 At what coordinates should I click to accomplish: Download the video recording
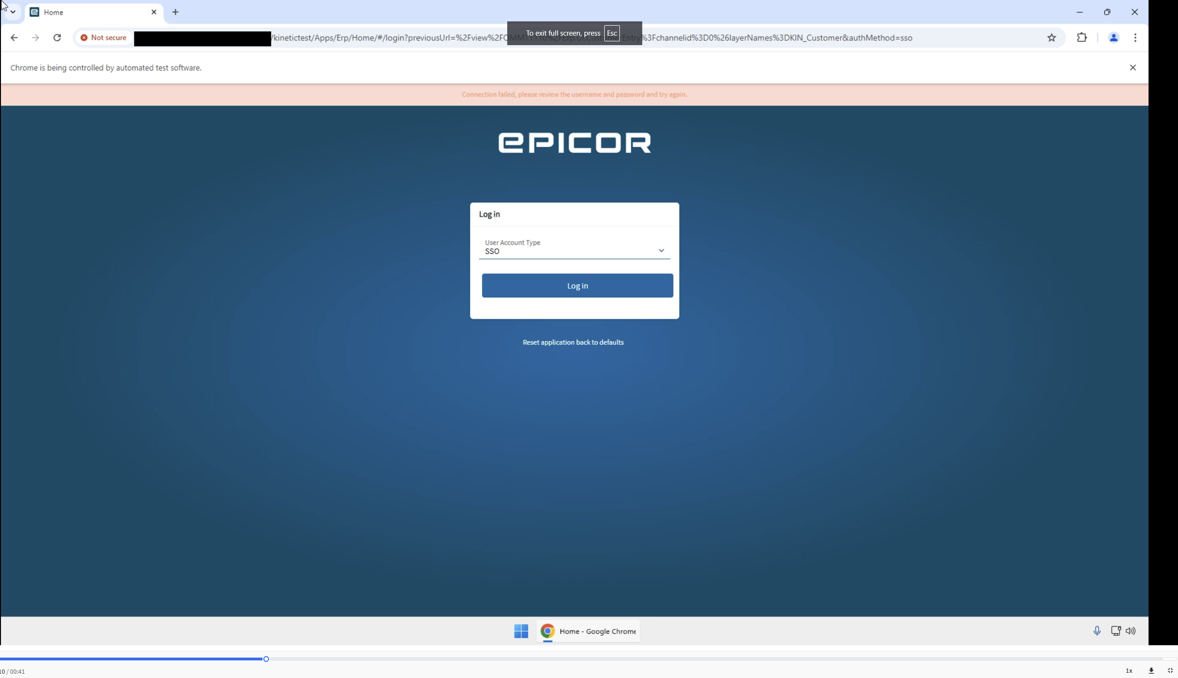pos(1151,671)
